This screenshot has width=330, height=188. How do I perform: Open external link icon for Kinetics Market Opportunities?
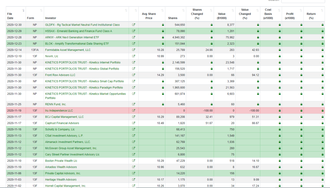tap(134, 94)
